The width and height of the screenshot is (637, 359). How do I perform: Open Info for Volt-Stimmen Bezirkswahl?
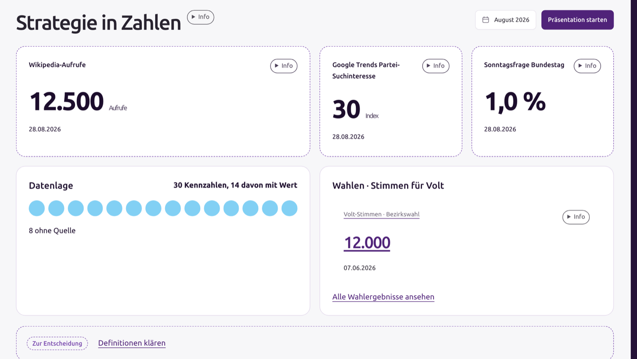point(576,217)
